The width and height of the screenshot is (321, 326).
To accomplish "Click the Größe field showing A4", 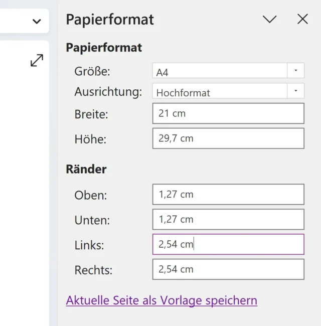I will coord(220,71).
